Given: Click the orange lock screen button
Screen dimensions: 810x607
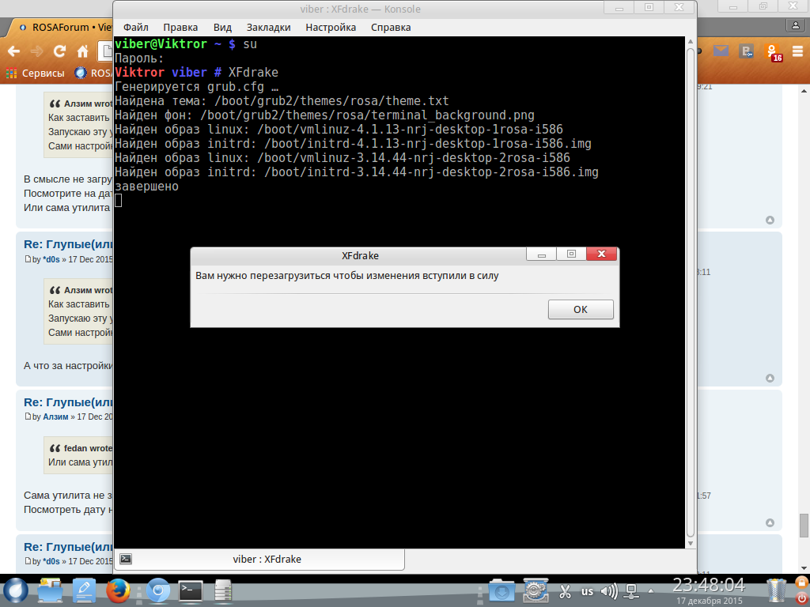Looking at the screenshot, I should click(802, 582).
